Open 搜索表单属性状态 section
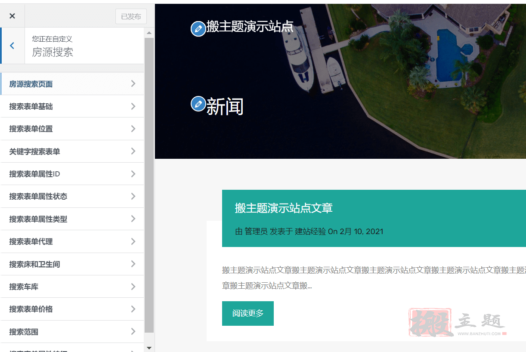Viewport: 526px width, 352px height. tap(72, 196)
